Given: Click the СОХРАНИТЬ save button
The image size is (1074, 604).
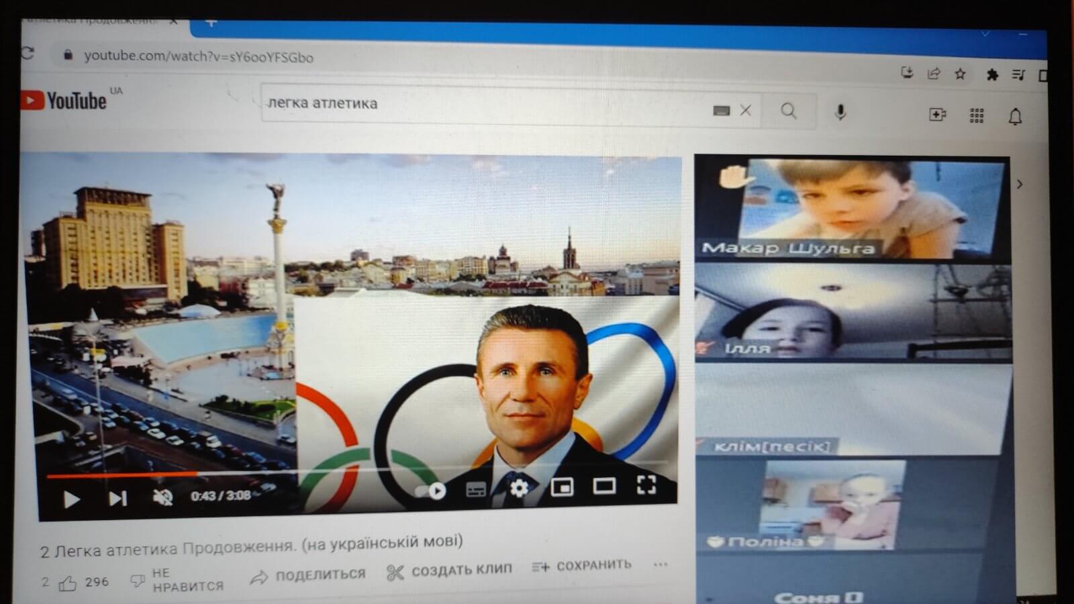Looking at the screenshot, I should 582,566.
